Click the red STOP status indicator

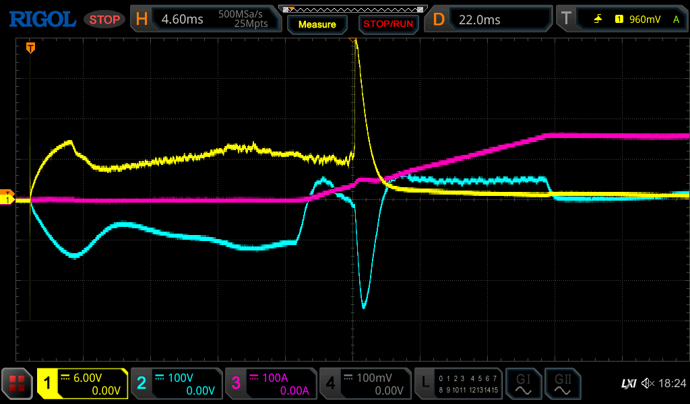[104, 20]
